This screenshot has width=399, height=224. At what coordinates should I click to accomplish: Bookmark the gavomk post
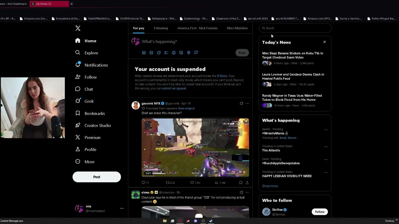click(x=241, y=183)
